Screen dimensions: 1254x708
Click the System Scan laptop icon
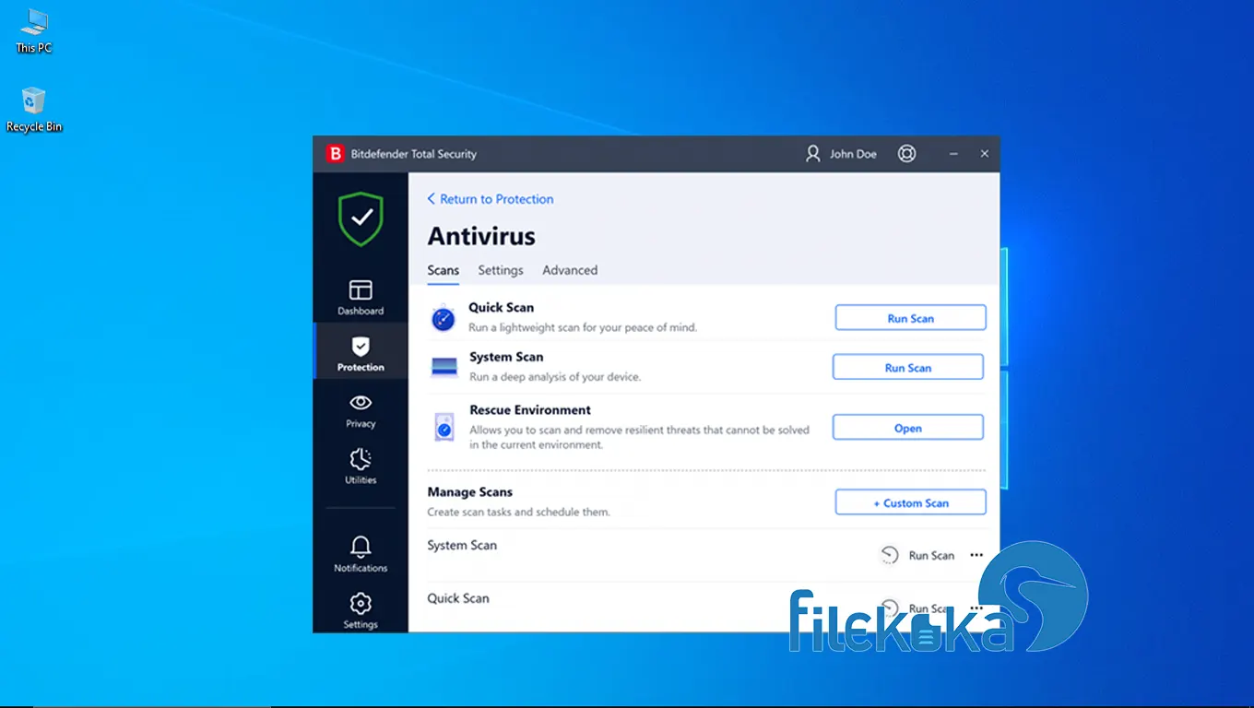[x=444, y=367]
